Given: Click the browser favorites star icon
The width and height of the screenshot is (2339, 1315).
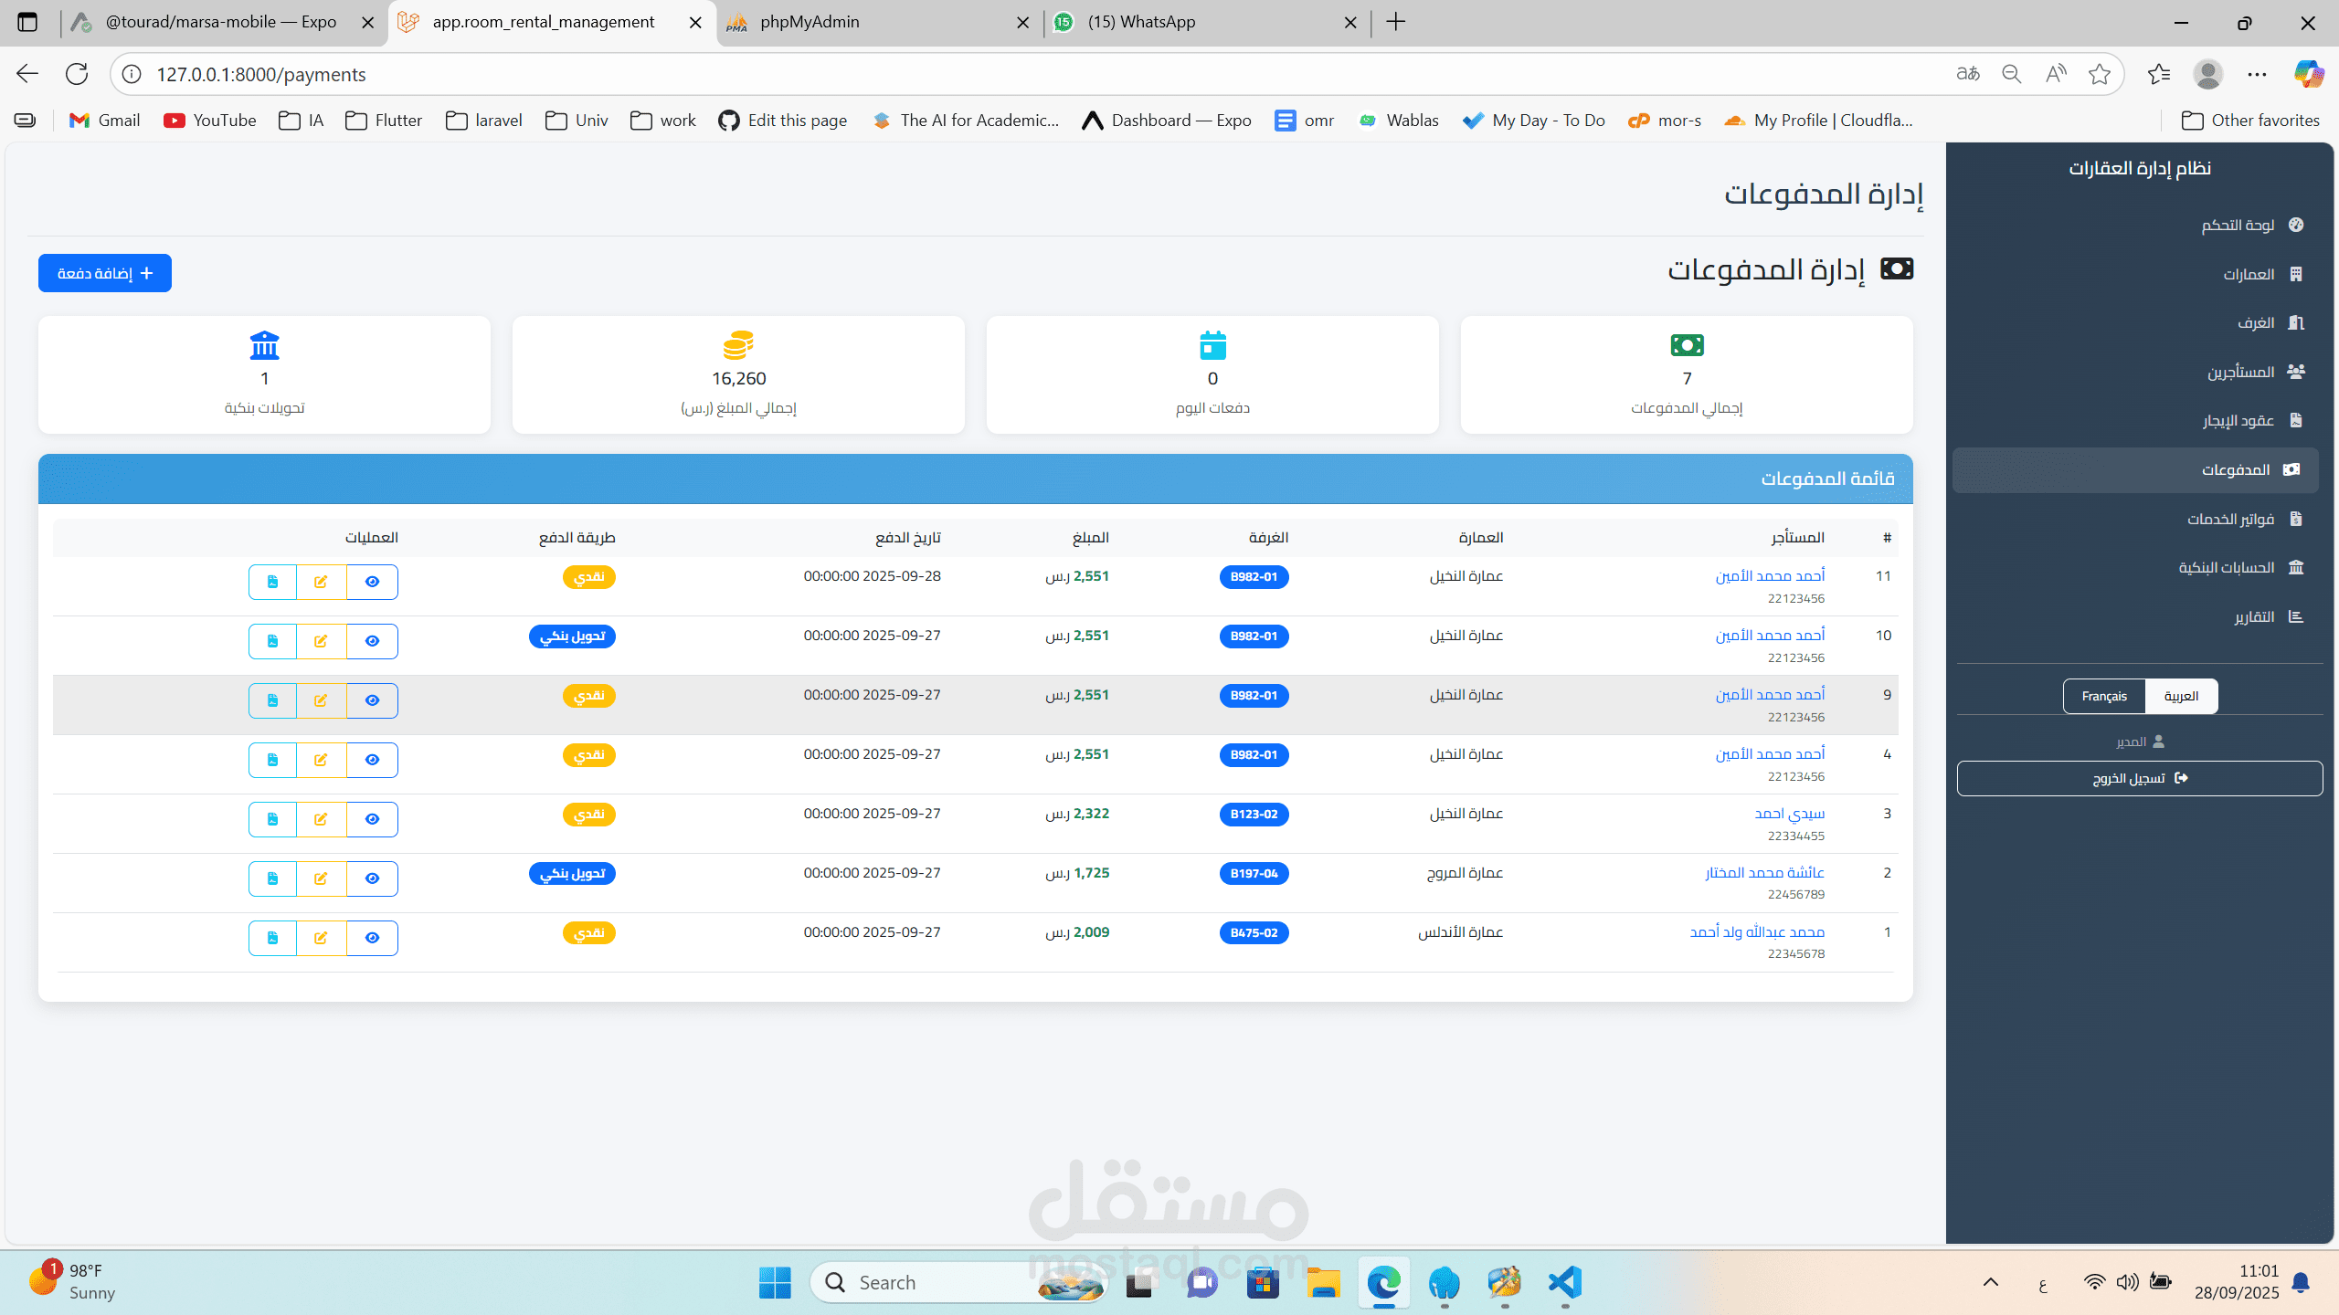Looking at the screenshot, I should (2099, 74).
